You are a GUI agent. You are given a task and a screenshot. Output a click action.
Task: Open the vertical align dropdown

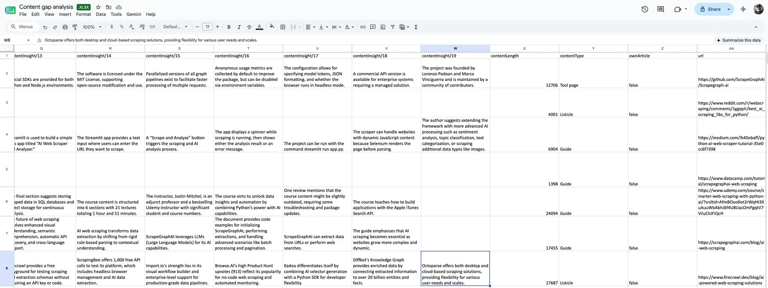(x=324, y=27)
